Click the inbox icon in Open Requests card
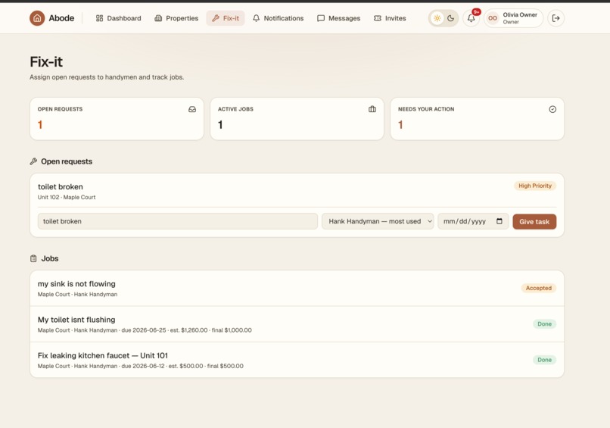610x428 pixels. [192, 109]
